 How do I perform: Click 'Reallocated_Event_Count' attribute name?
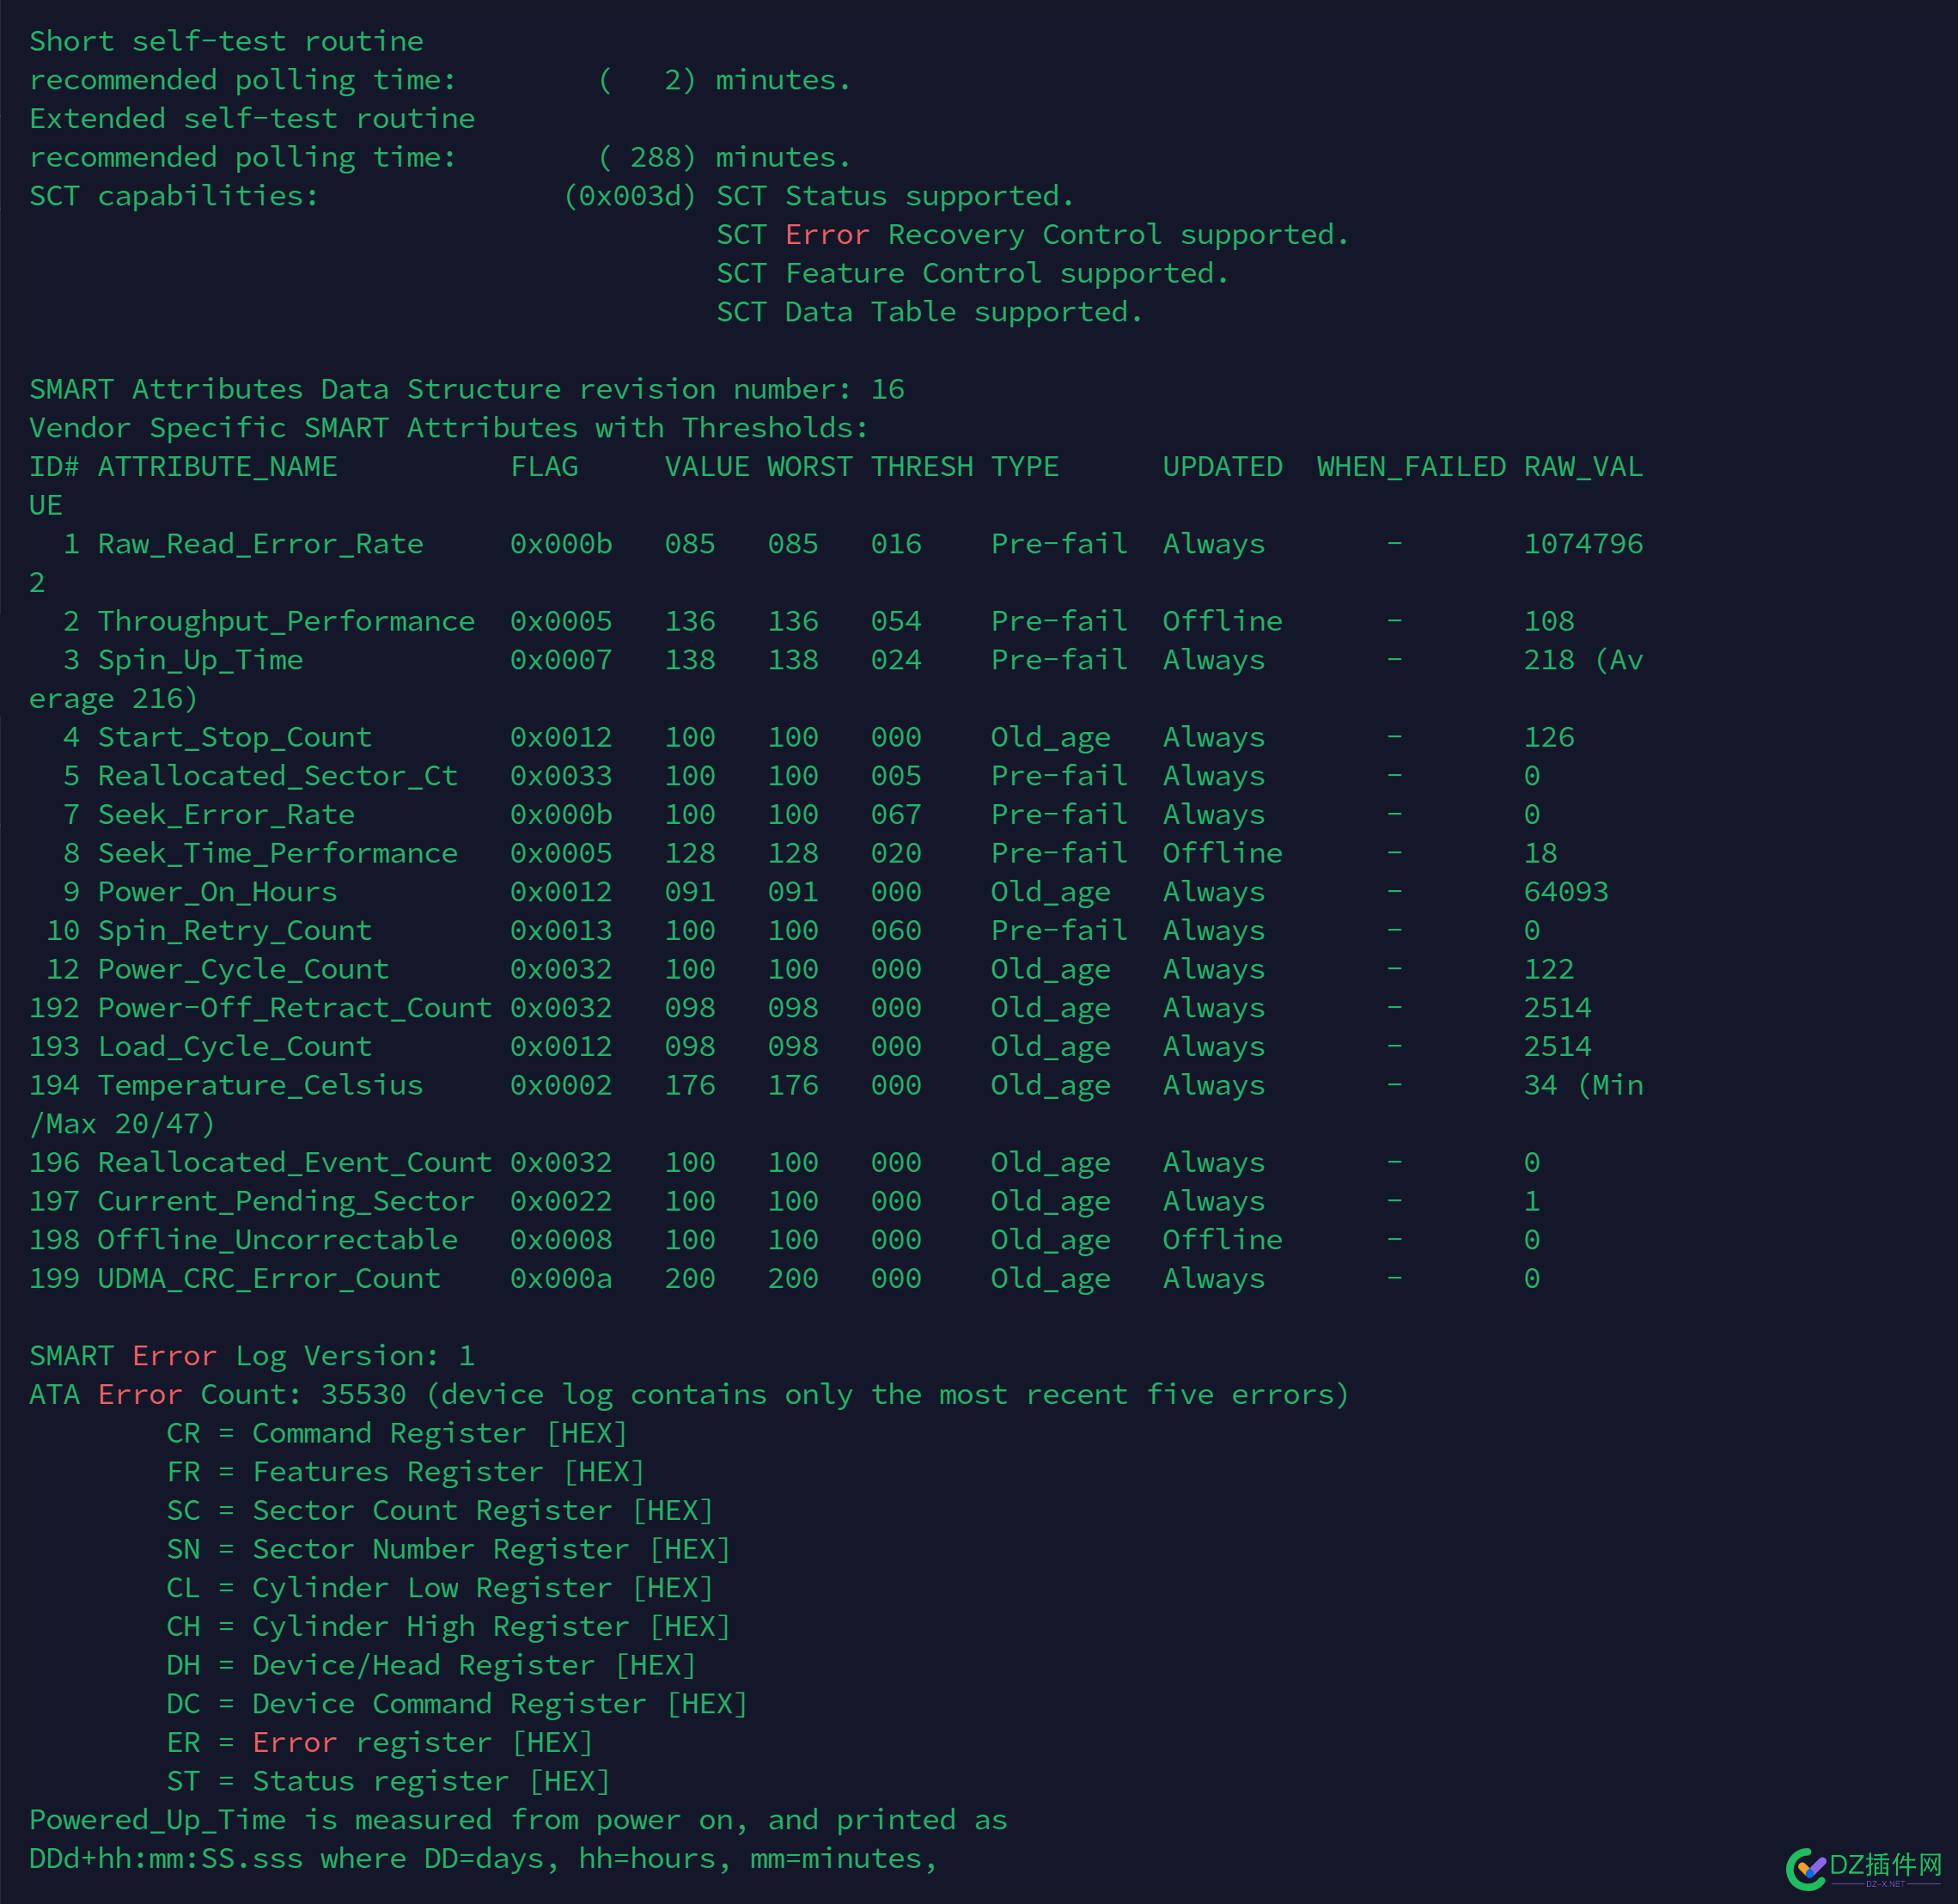(x=294, y=1163)
